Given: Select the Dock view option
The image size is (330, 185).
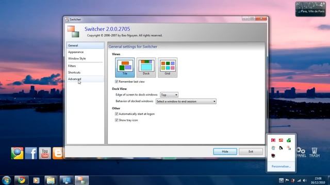Looking at the screenshot, I should click(146, 67).
